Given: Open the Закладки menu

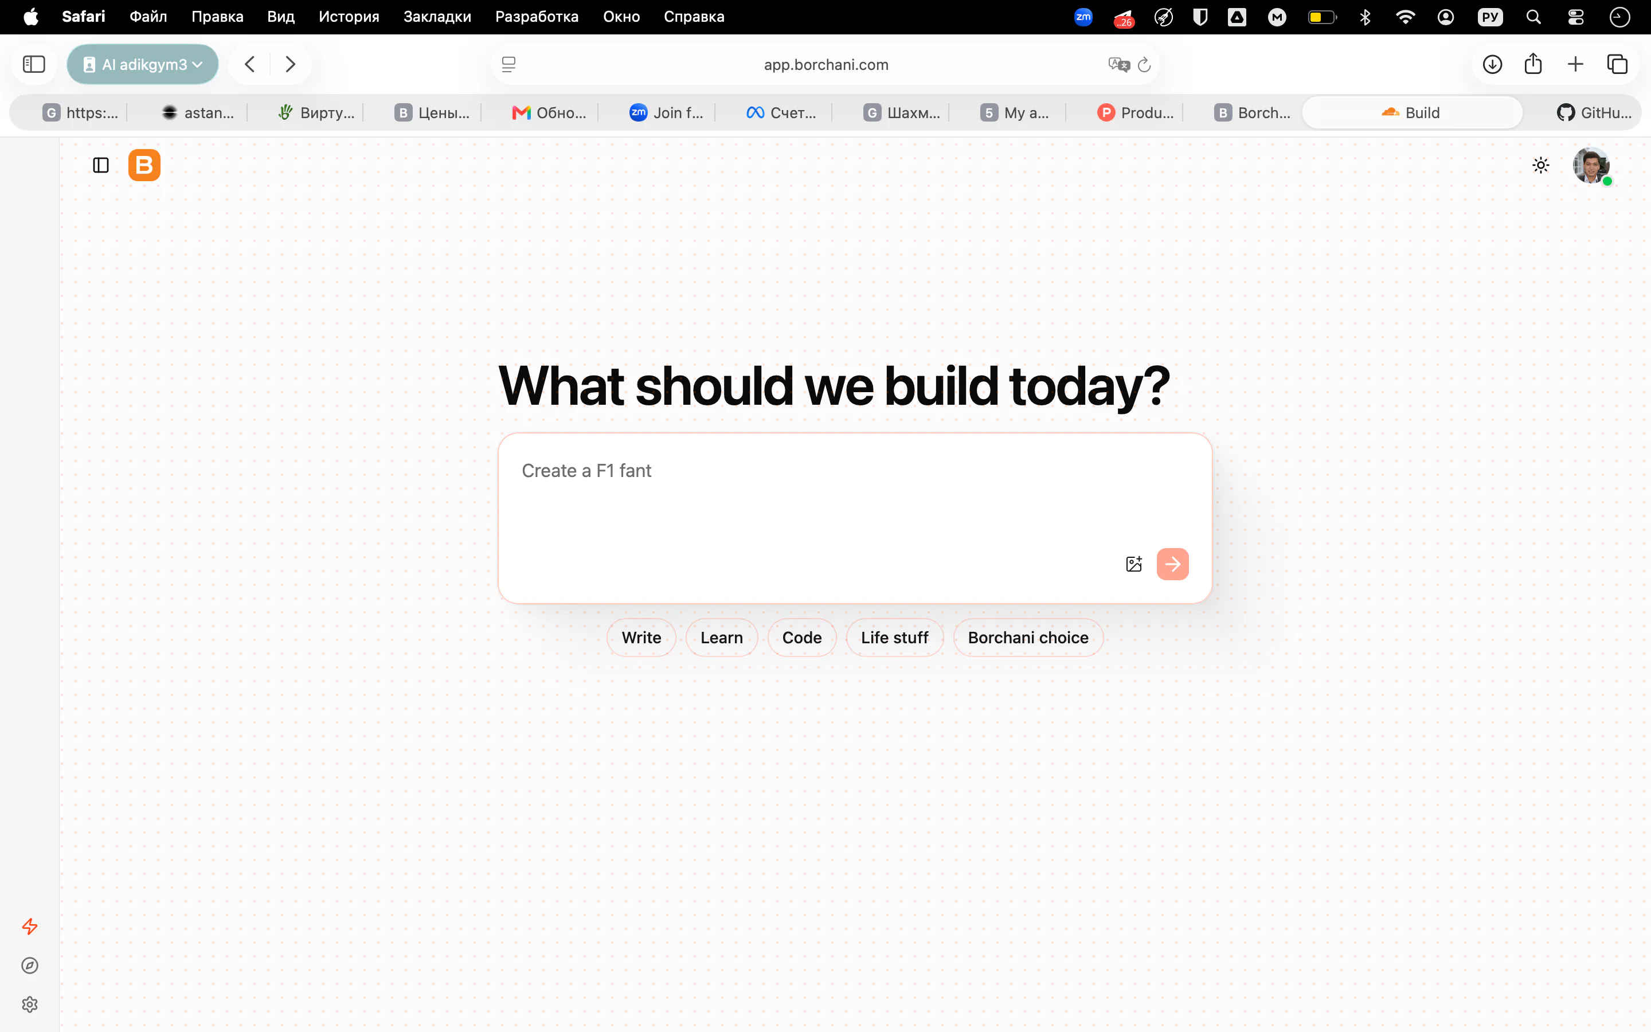Looking at the screenshot, I should (x=437, y=17).
